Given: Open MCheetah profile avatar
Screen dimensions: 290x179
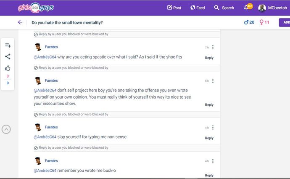Looking at the screenshot, I should (262, 8).
